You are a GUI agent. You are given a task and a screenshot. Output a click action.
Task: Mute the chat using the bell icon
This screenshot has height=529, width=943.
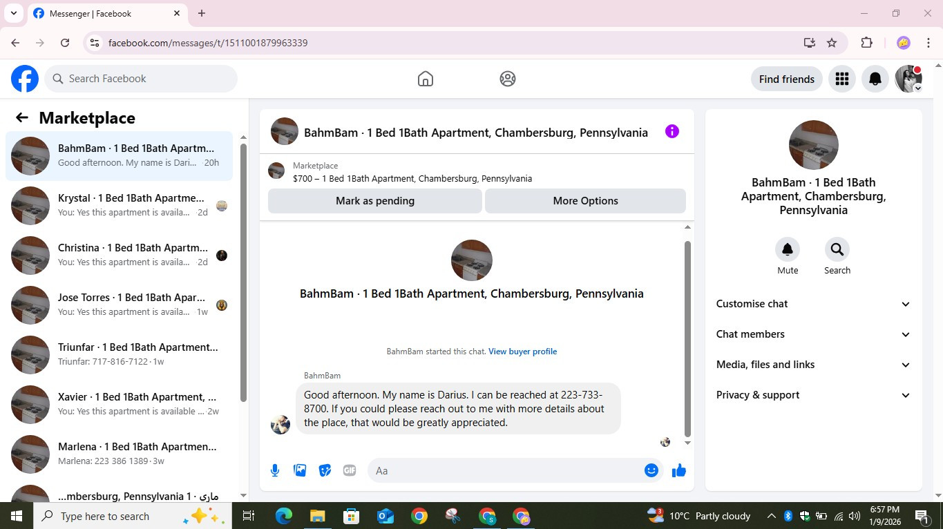[x=788, y=249]
